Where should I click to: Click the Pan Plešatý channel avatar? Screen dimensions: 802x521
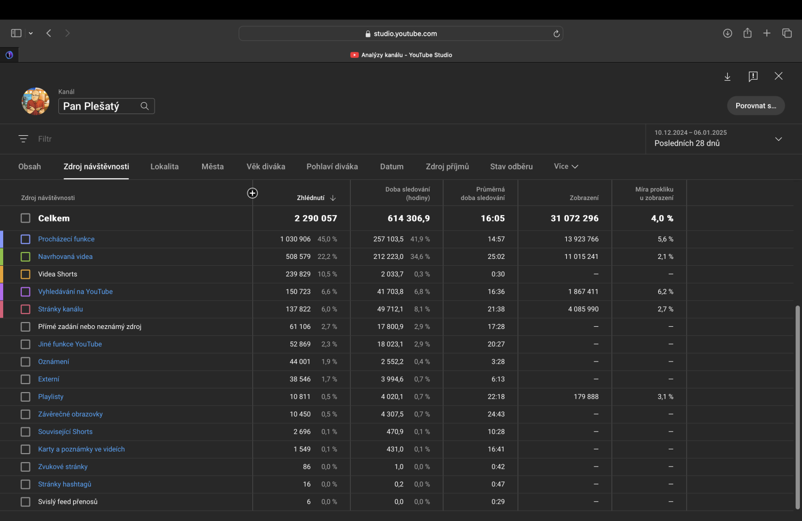[35, 101]
